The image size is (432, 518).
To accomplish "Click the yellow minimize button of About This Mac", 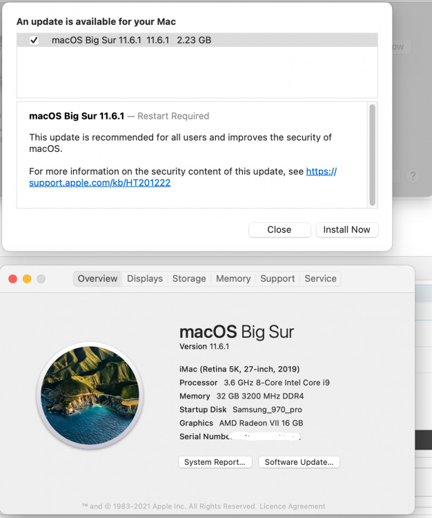I will point(27,279).
